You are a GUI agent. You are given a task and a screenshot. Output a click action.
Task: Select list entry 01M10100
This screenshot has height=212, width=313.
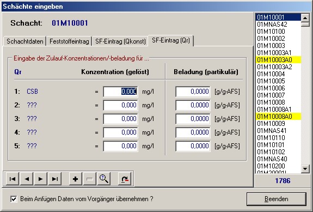point(278,32)
